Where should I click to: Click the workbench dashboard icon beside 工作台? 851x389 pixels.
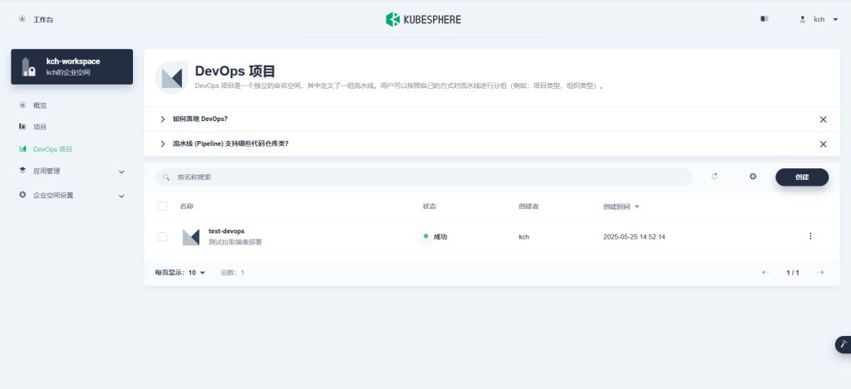[x=22, y=19]
